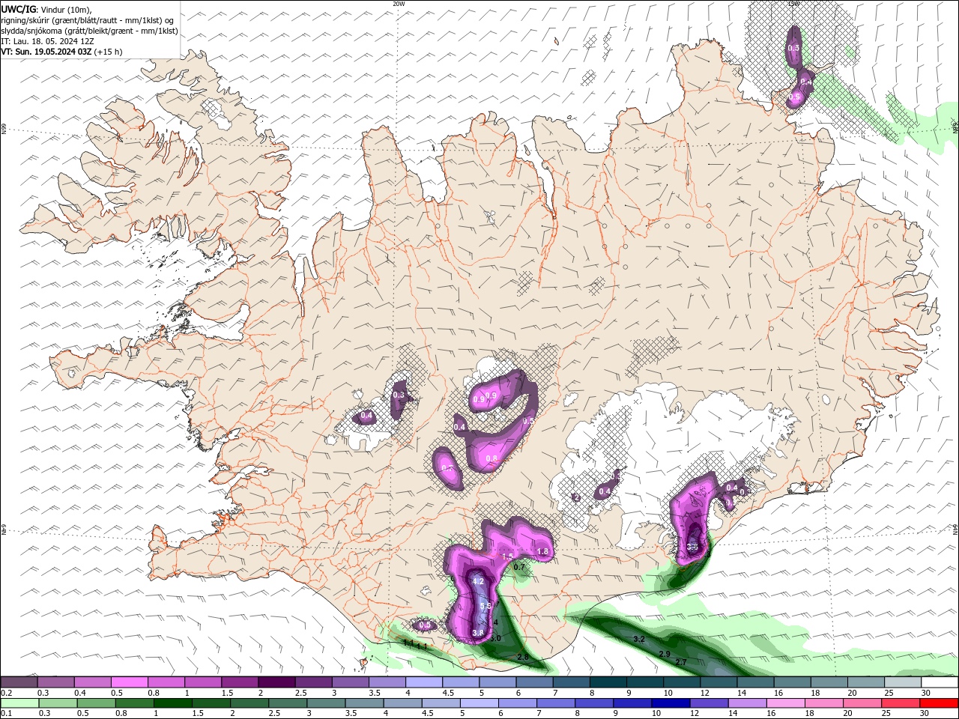Image resolution: width=959 pixels, height=719 pixels.
Task: Click the '2.7' rain value offshore
Action: 681,662
